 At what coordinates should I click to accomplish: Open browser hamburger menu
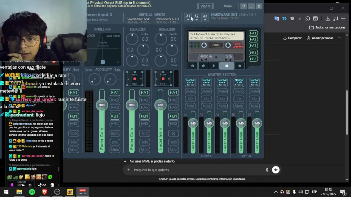(x=343, y=19)
